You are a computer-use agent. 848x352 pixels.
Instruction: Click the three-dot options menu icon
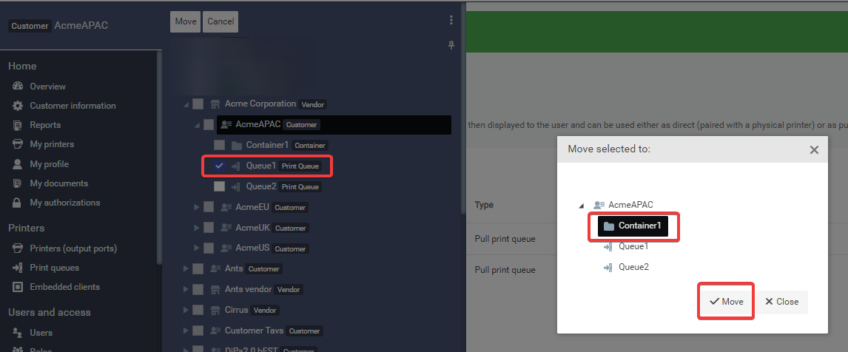(x=451, y=21)
